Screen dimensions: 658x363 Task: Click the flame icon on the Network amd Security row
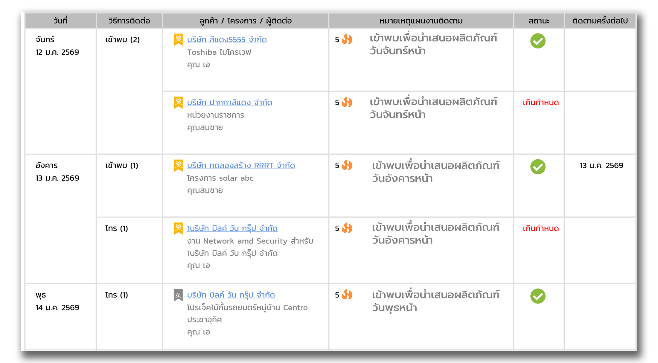pyautogui.click(x=347, y=228)
